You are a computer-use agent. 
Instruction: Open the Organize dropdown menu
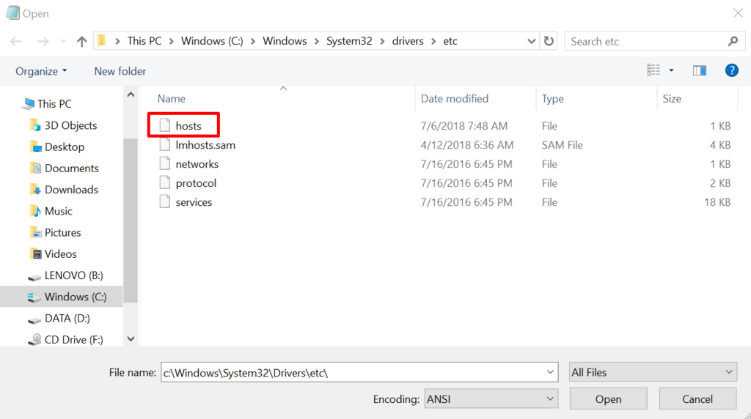click(41, 71)
